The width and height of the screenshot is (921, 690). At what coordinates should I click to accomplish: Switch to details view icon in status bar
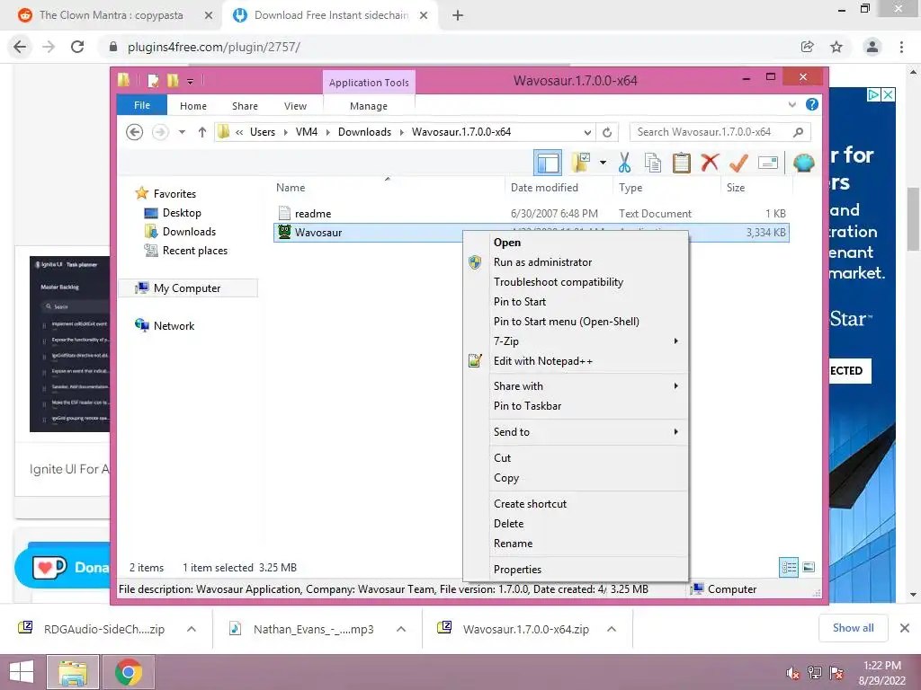[789, 567]
